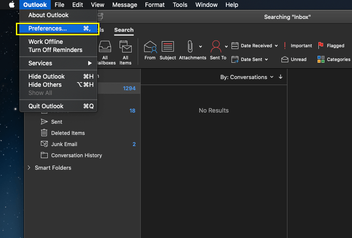The height and width of the screenshot is (238, 352).
Task: Open the Attachments dropdown arrow
Action: point(201,46)
